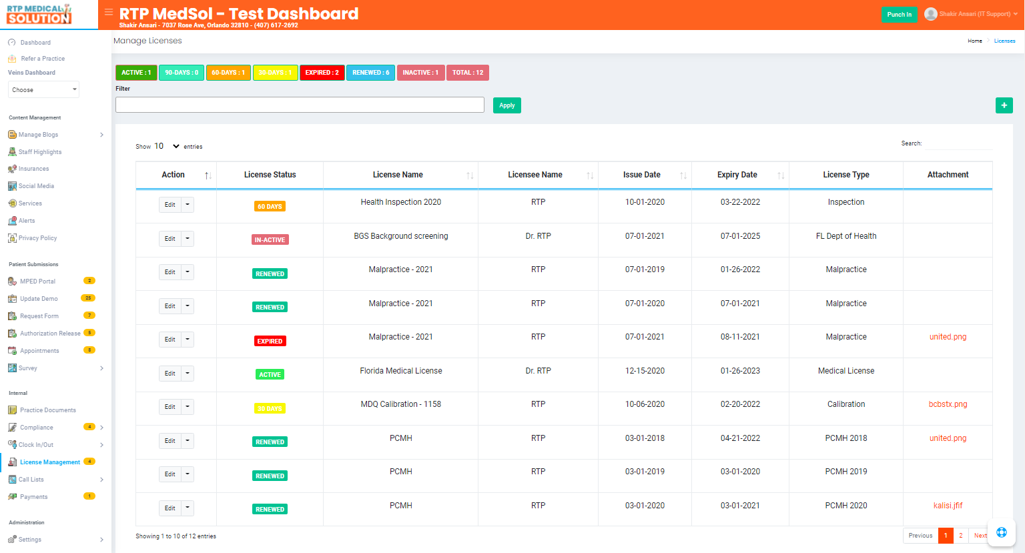The width and height of the screenshot is (1025, 553).
Task: Open the Veins Dashboard Choose dropdown
Action: pyautogui.click(x=43, y=89)
